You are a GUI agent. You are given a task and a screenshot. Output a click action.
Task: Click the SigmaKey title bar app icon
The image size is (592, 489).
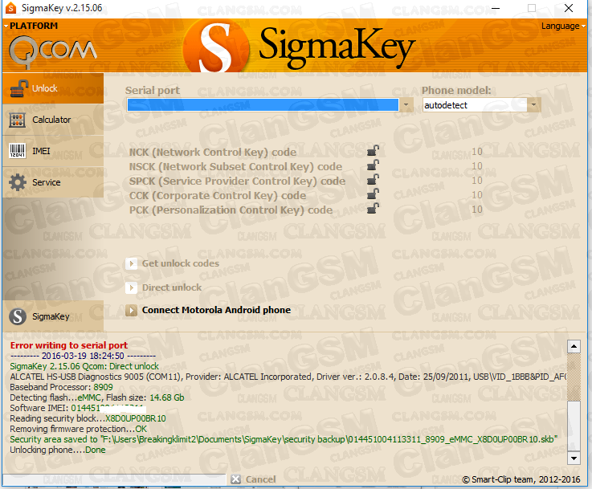pos(11,7)
